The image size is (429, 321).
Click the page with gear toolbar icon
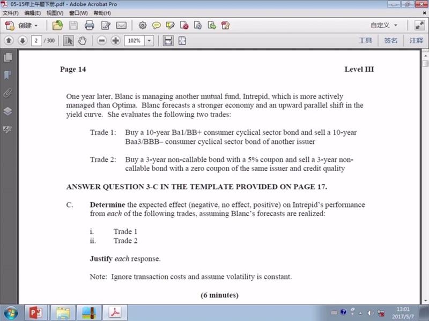tap(197, 25)
